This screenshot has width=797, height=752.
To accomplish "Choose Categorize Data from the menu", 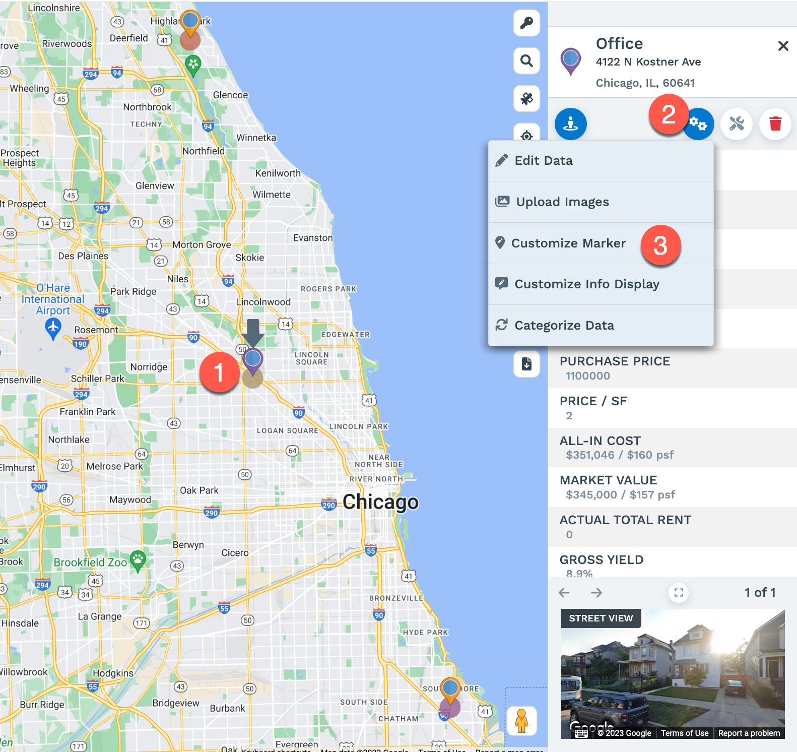I will coord(601,326).
